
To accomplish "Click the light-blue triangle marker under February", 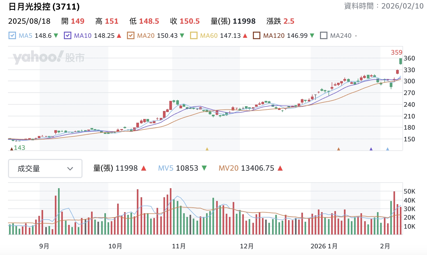I will pyautogui.click(x=388, y=149).
